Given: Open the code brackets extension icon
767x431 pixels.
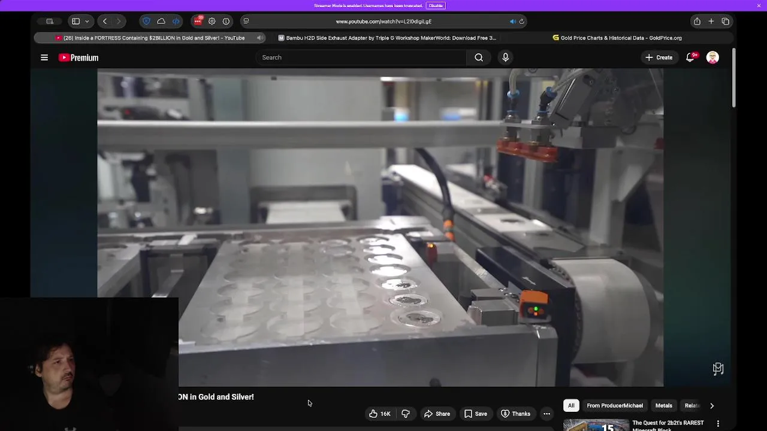Looking at the screenshot, I should click(x=176, y=22).
